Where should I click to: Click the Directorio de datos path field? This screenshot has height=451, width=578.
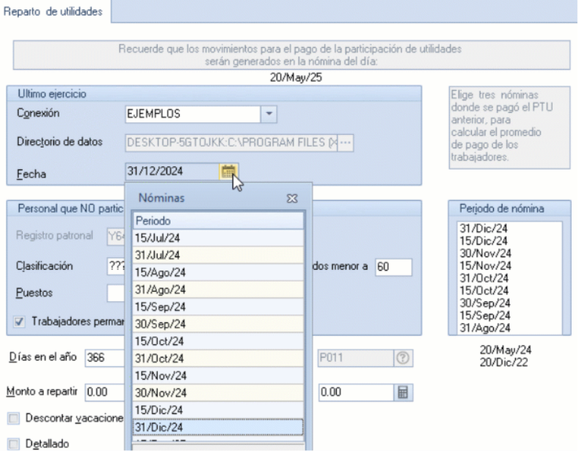coord(231,143)
